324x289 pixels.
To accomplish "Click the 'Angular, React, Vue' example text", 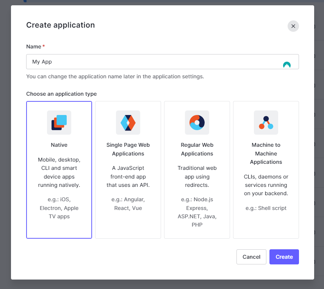I will click(128, 204).
